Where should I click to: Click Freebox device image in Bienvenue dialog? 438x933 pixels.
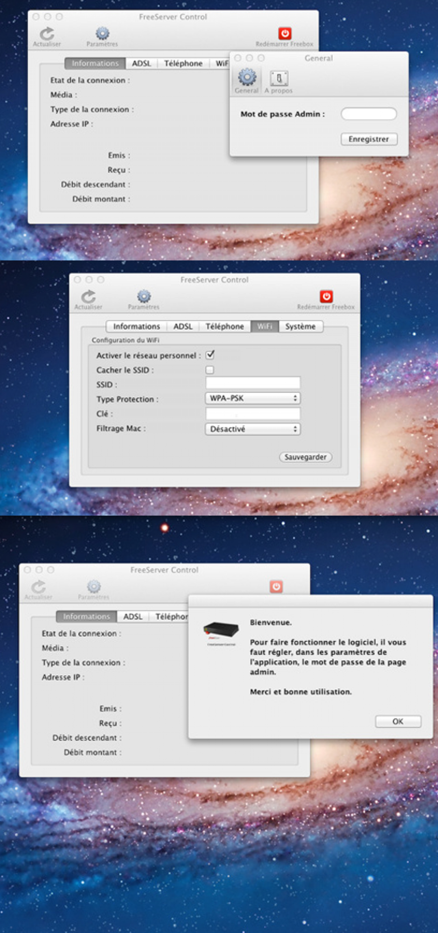tap(221, 630)
